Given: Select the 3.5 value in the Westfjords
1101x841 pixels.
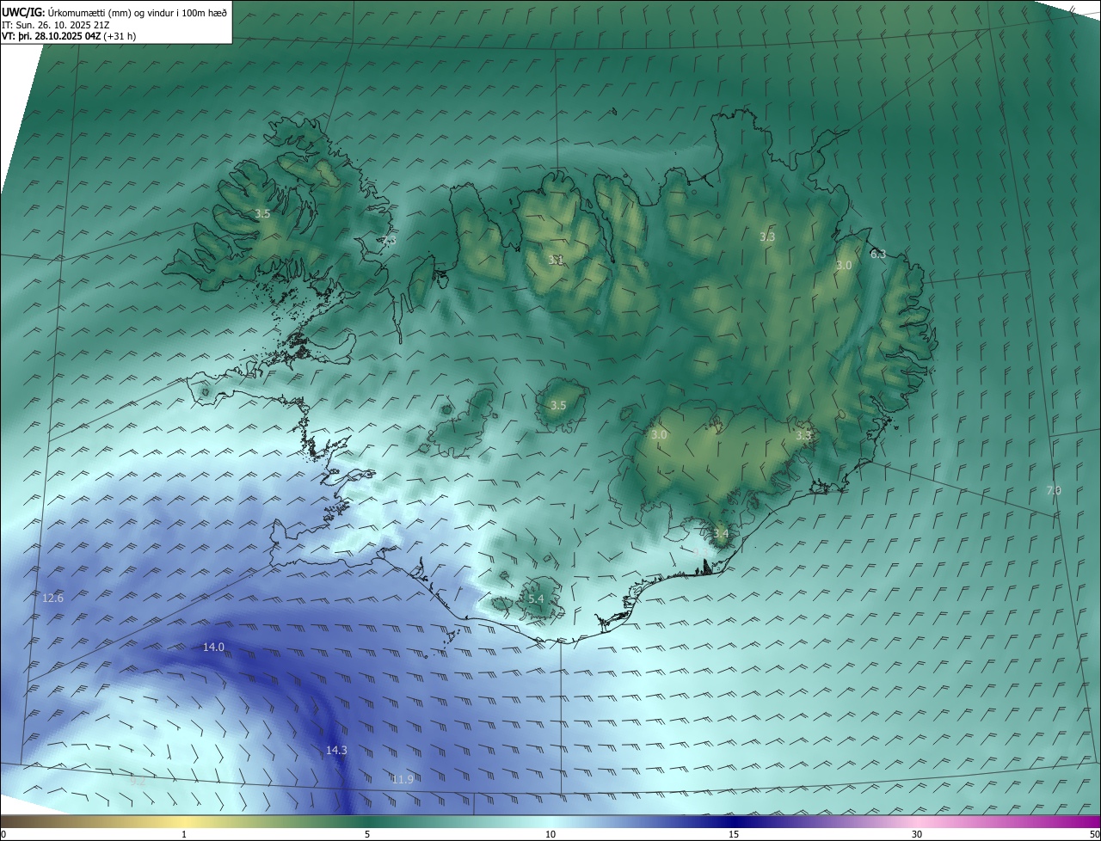Looking at the screenshot, I should point(262,214).
